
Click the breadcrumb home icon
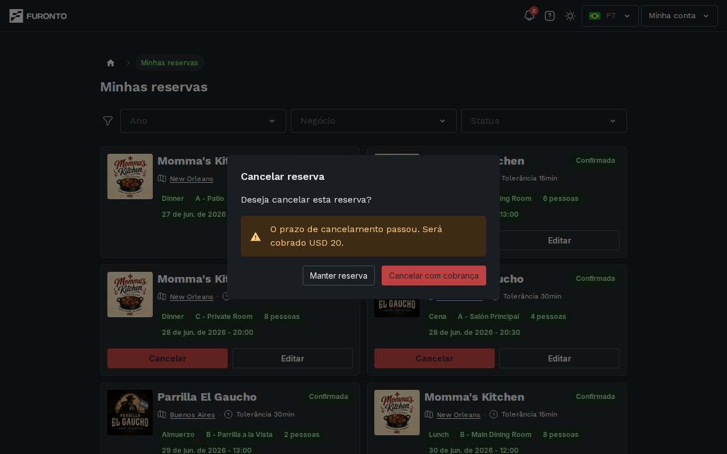[x=111, y=63]
